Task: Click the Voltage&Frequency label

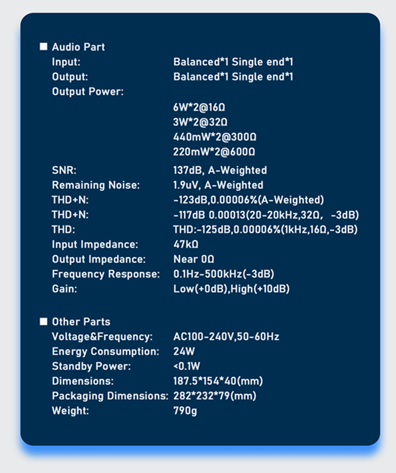Action: click(102, 336)
